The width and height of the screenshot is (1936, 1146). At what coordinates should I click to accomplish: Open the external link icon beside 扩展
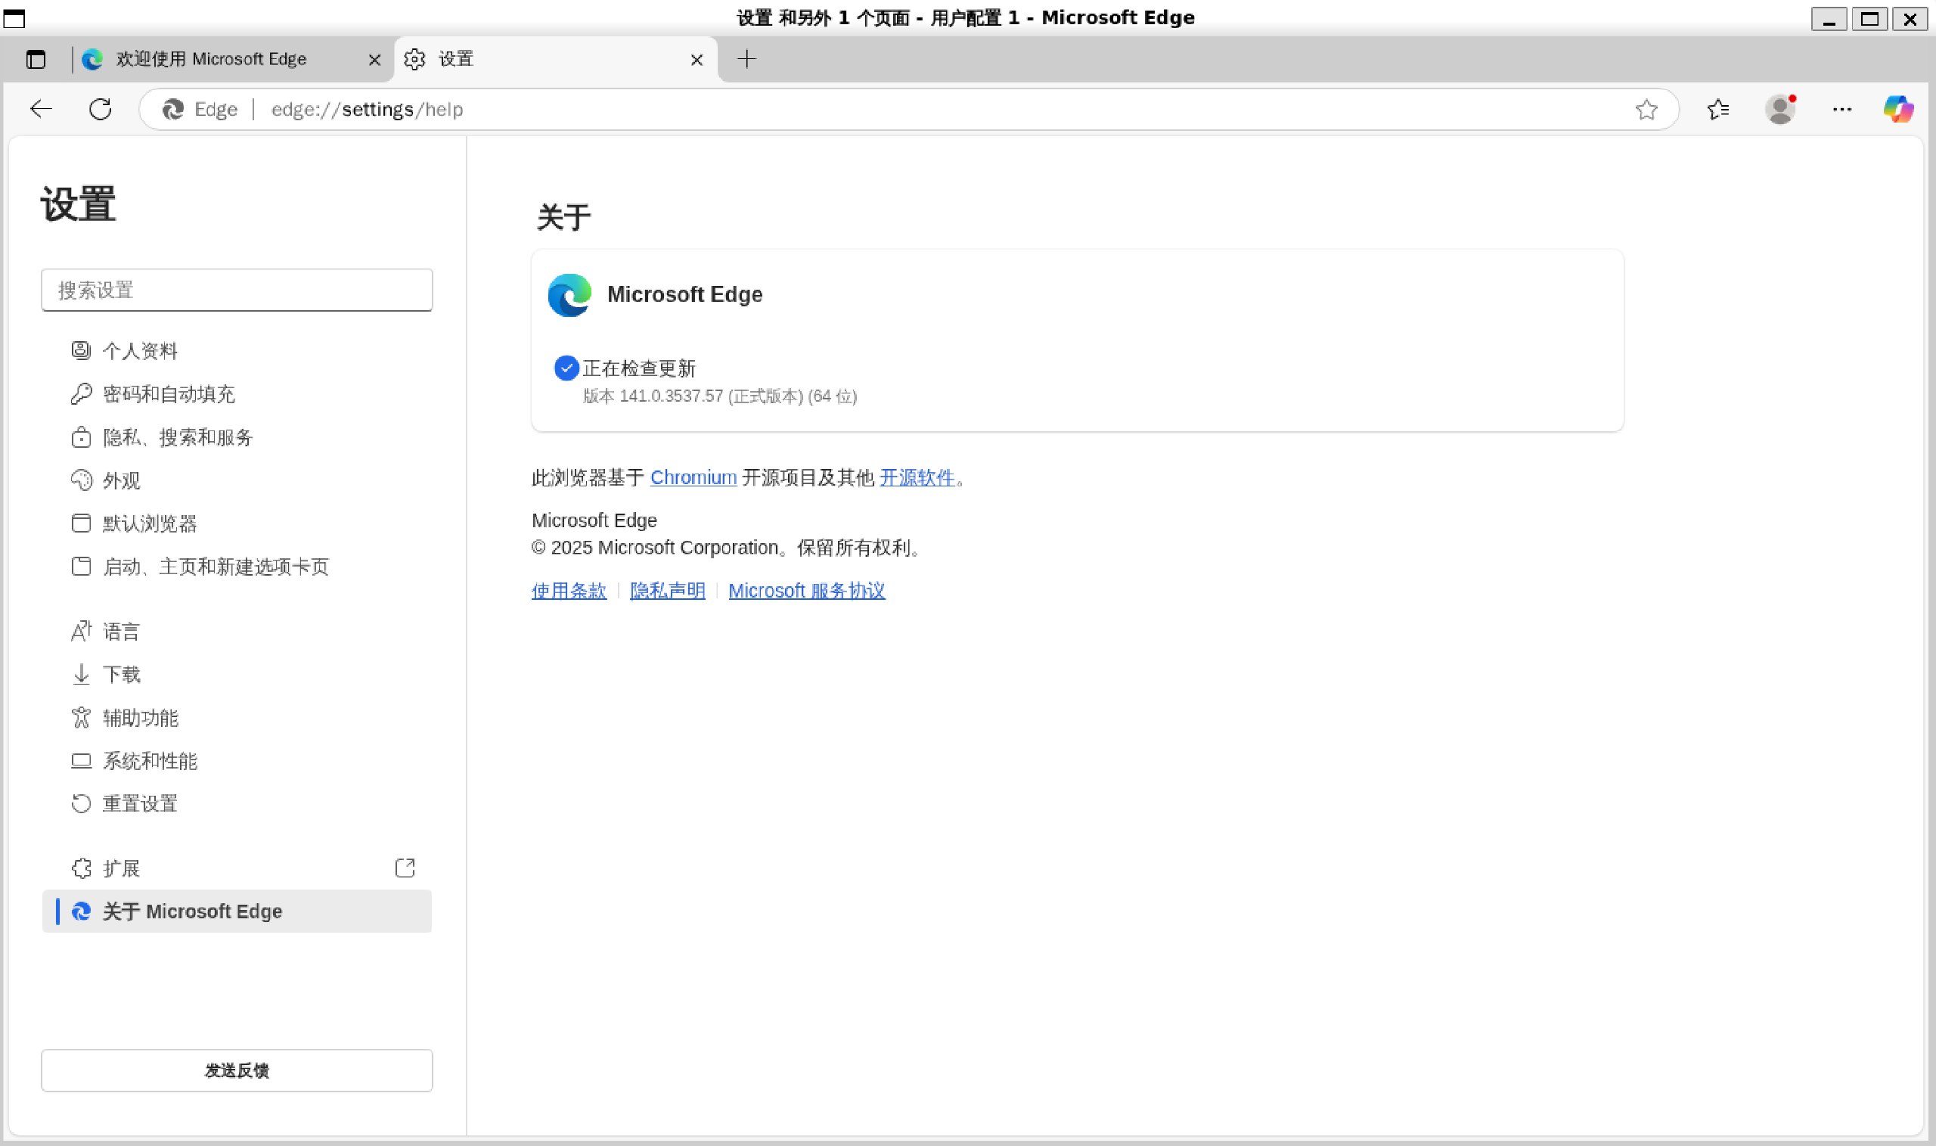[x=405, y=868]
